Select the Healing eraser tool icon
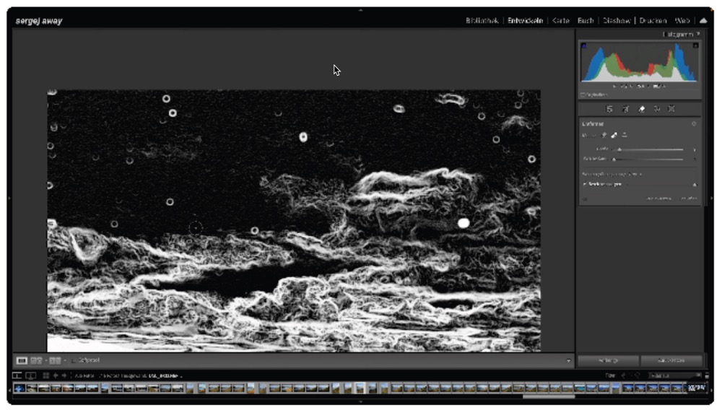 [x=641, y=109]
